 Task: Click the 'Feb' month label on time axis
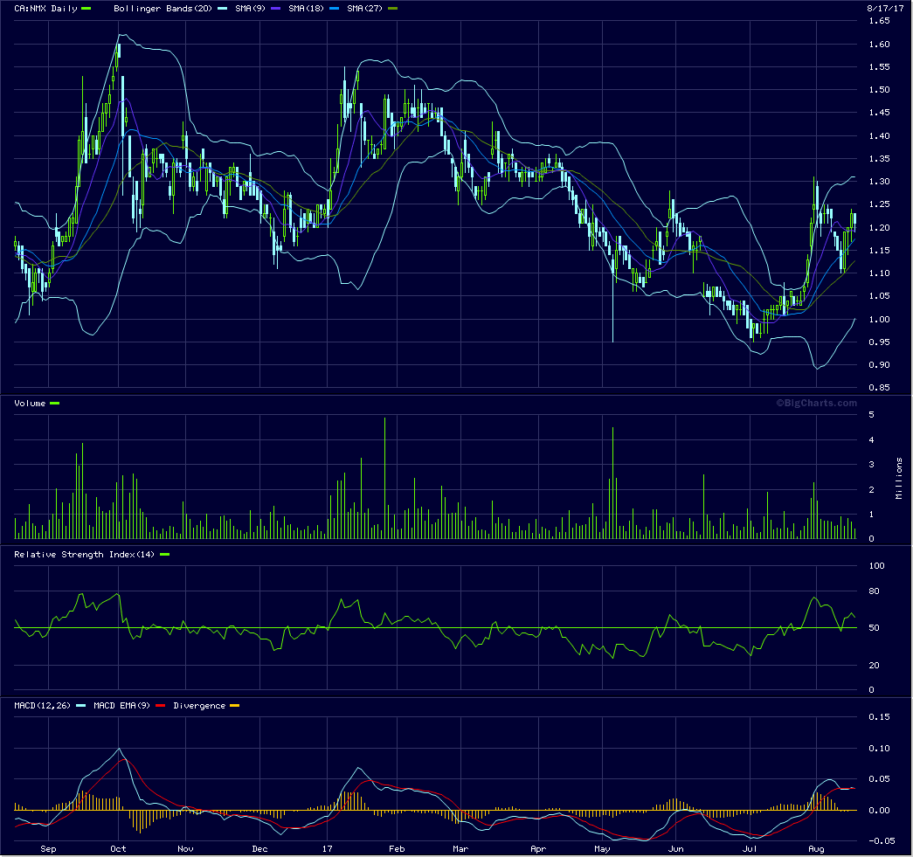coord(397,849)
